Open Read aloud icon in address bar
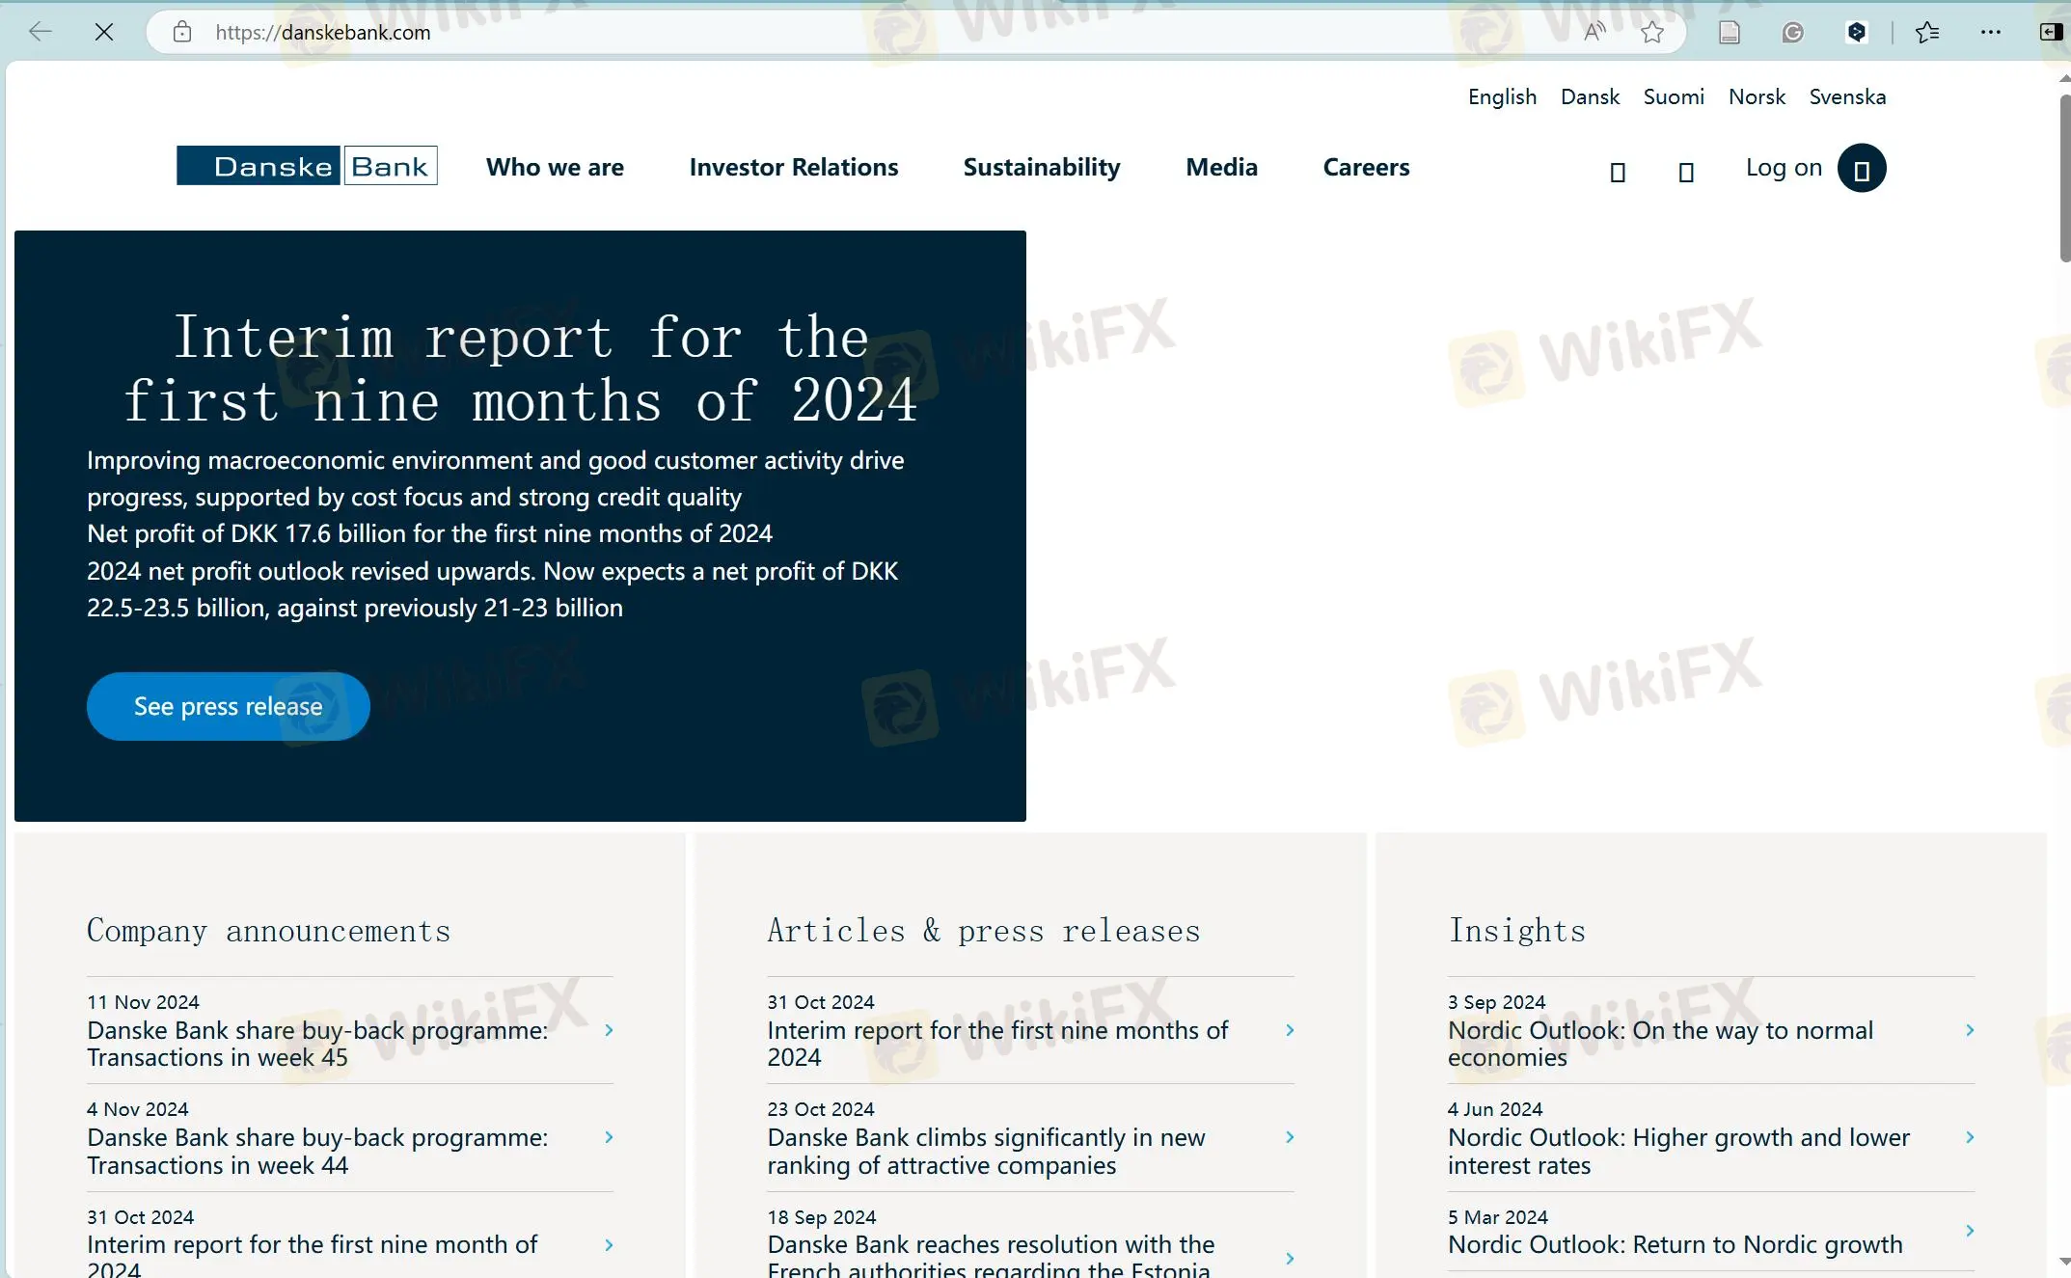2071x1278 pixels. pos(1594,32)
